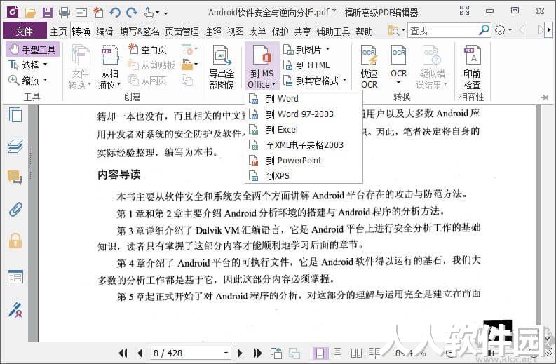556x364 pixels.
Task: Open the page number dropdown list
Action: [x=226, y=353]
